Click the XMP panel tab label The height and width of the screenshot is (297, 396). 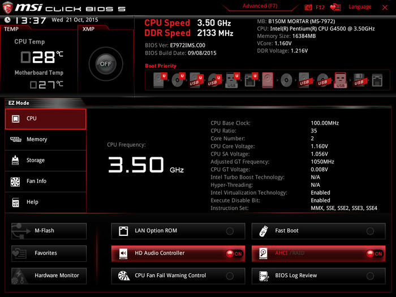(x=88, y=29)
